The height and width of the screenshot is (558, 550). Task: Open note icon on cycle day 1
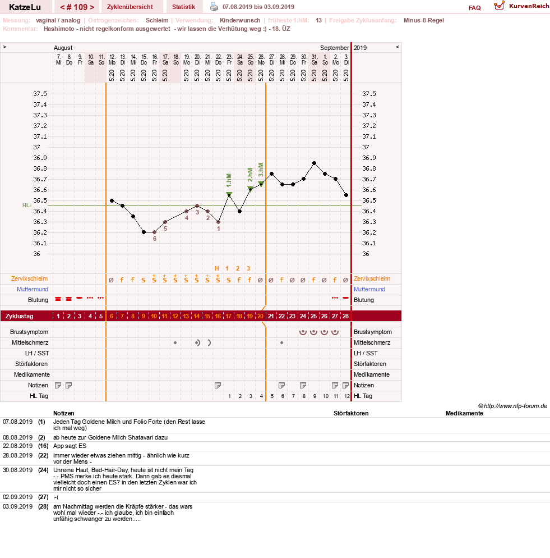point(58,386)
